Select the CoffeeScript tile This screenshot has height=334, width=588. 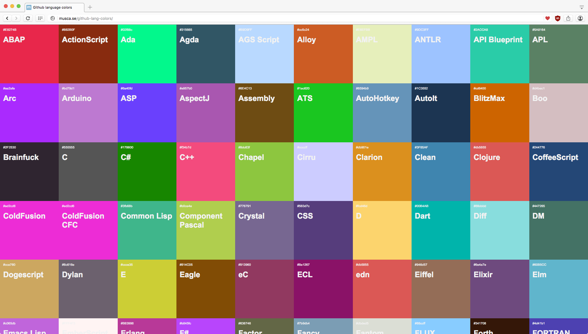tap(558, 171)
